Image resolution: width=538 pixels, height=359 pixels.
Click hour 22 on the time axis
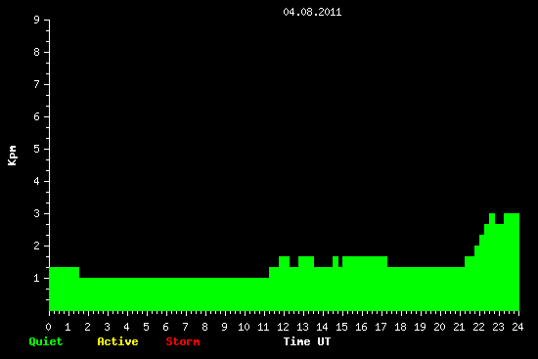pos(478,327)
